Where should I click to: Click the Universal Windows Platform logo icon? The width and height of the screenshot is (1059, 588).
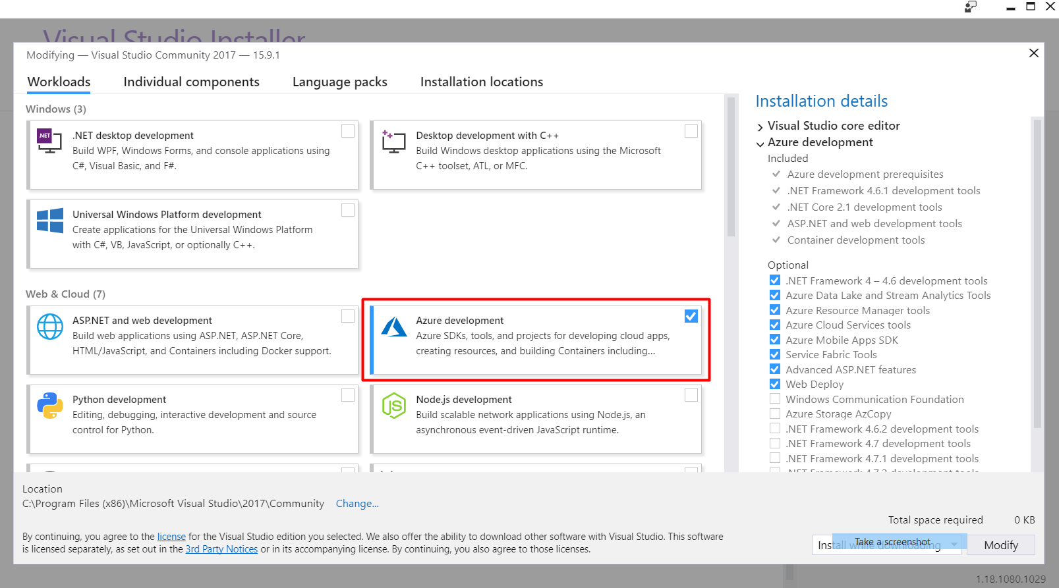(50, 221)
